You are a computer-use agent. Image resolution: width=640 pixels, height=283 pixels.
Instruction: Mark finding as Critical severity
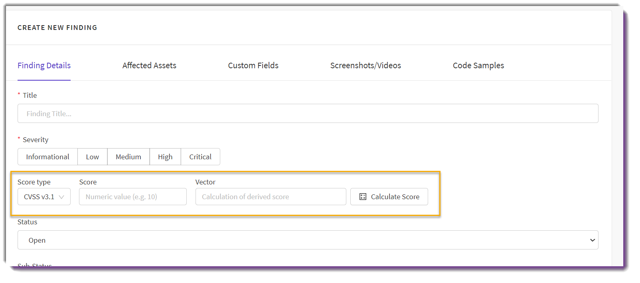pyautogui.click(x=200, y=157)
